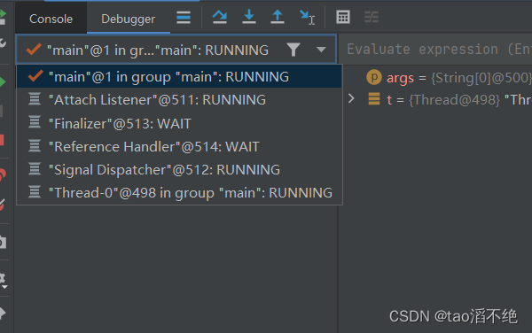Click the Evaluate expression input field
The image size is (532, 333).
point(436,50)
